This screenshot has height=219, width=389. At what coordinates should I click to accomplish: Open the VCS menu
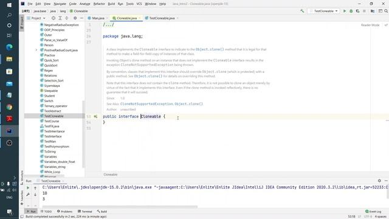click(139, 4)
